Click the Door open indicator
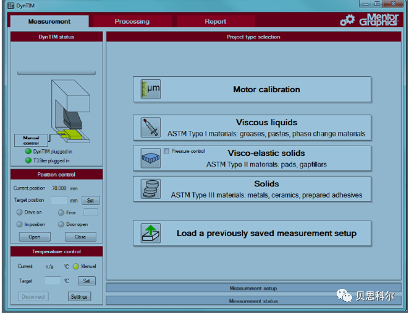Screen dimensions: 408x314 point(61,224)
